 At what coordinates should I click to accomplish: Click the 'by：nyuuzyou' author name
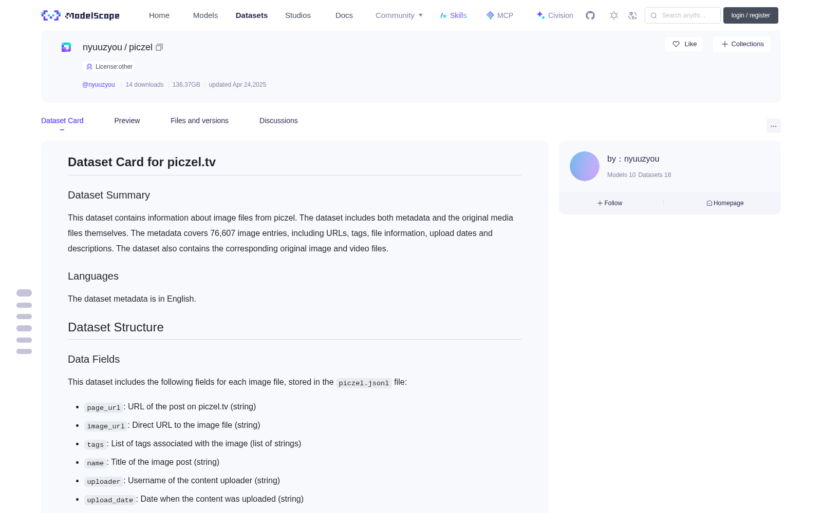point(633,159)
